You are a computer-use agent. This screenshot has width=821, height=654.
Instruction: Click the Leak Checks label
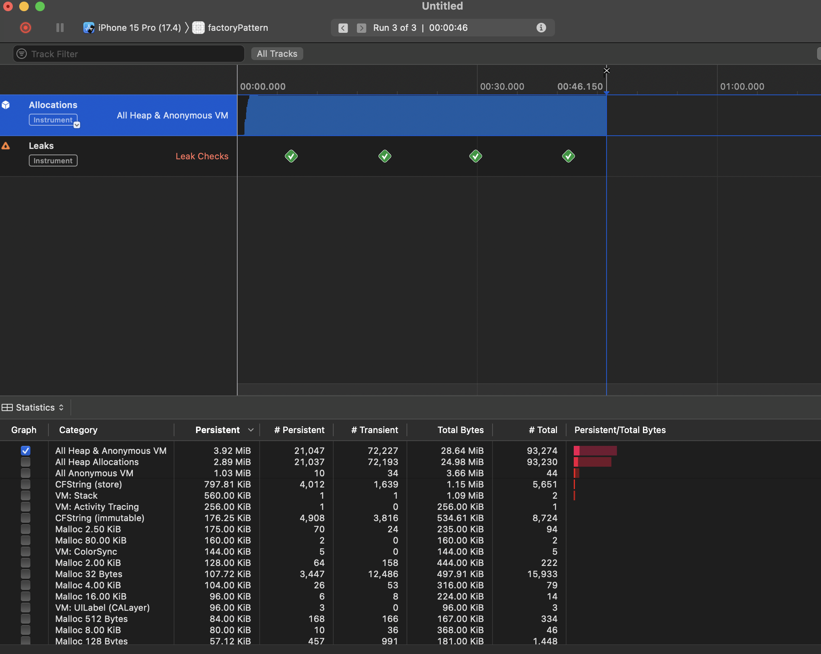(202, 156)
